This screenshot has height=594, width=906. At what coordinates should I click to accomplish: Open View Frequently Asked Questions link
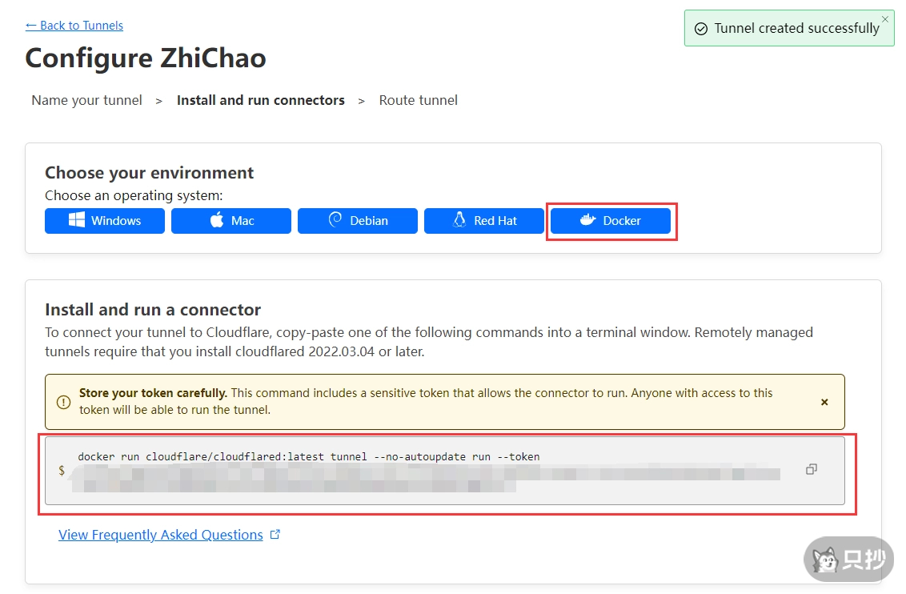[161, 535]
